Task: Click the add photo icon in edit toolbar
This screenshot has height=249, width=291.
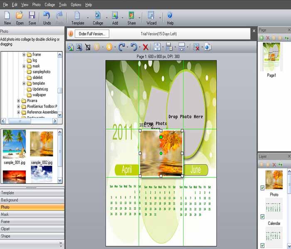Action: (x=71, y=47)
